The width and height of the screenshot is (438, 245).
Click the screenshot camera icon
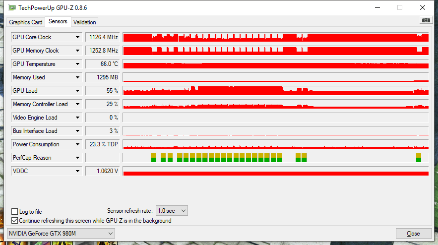426,20
